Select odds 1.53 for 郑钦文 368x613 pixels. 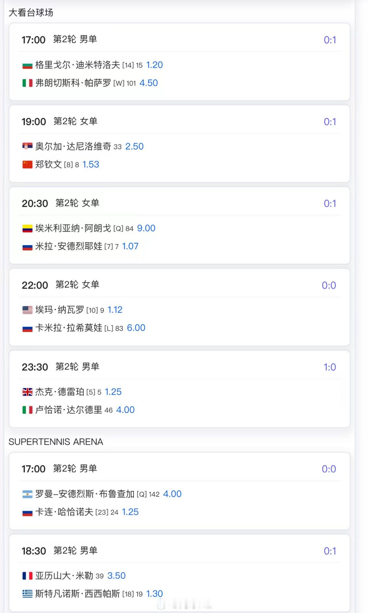click(x=91, y=164)
